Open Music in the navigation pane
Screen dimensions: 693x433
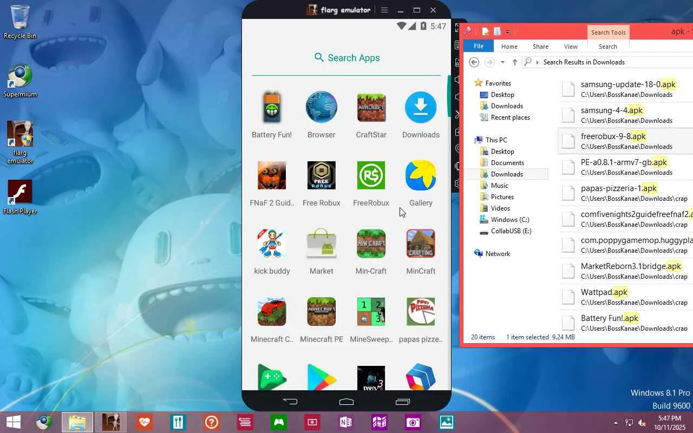tap(499, 186)
